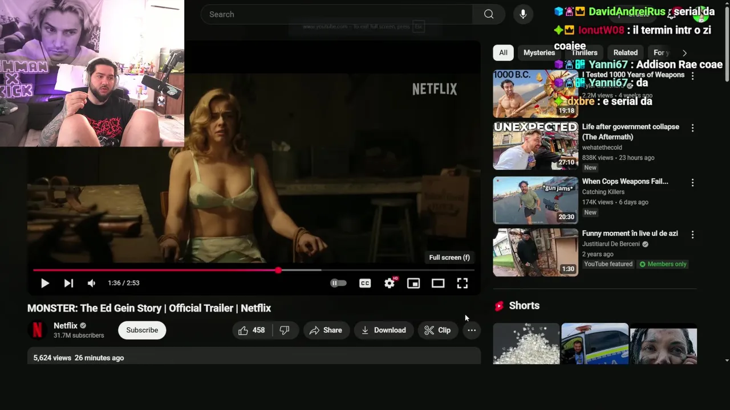The width and height of the screenshot is (730, 410).
Task: Open Funny moment în live thumbnail
Action: [536, 252]
